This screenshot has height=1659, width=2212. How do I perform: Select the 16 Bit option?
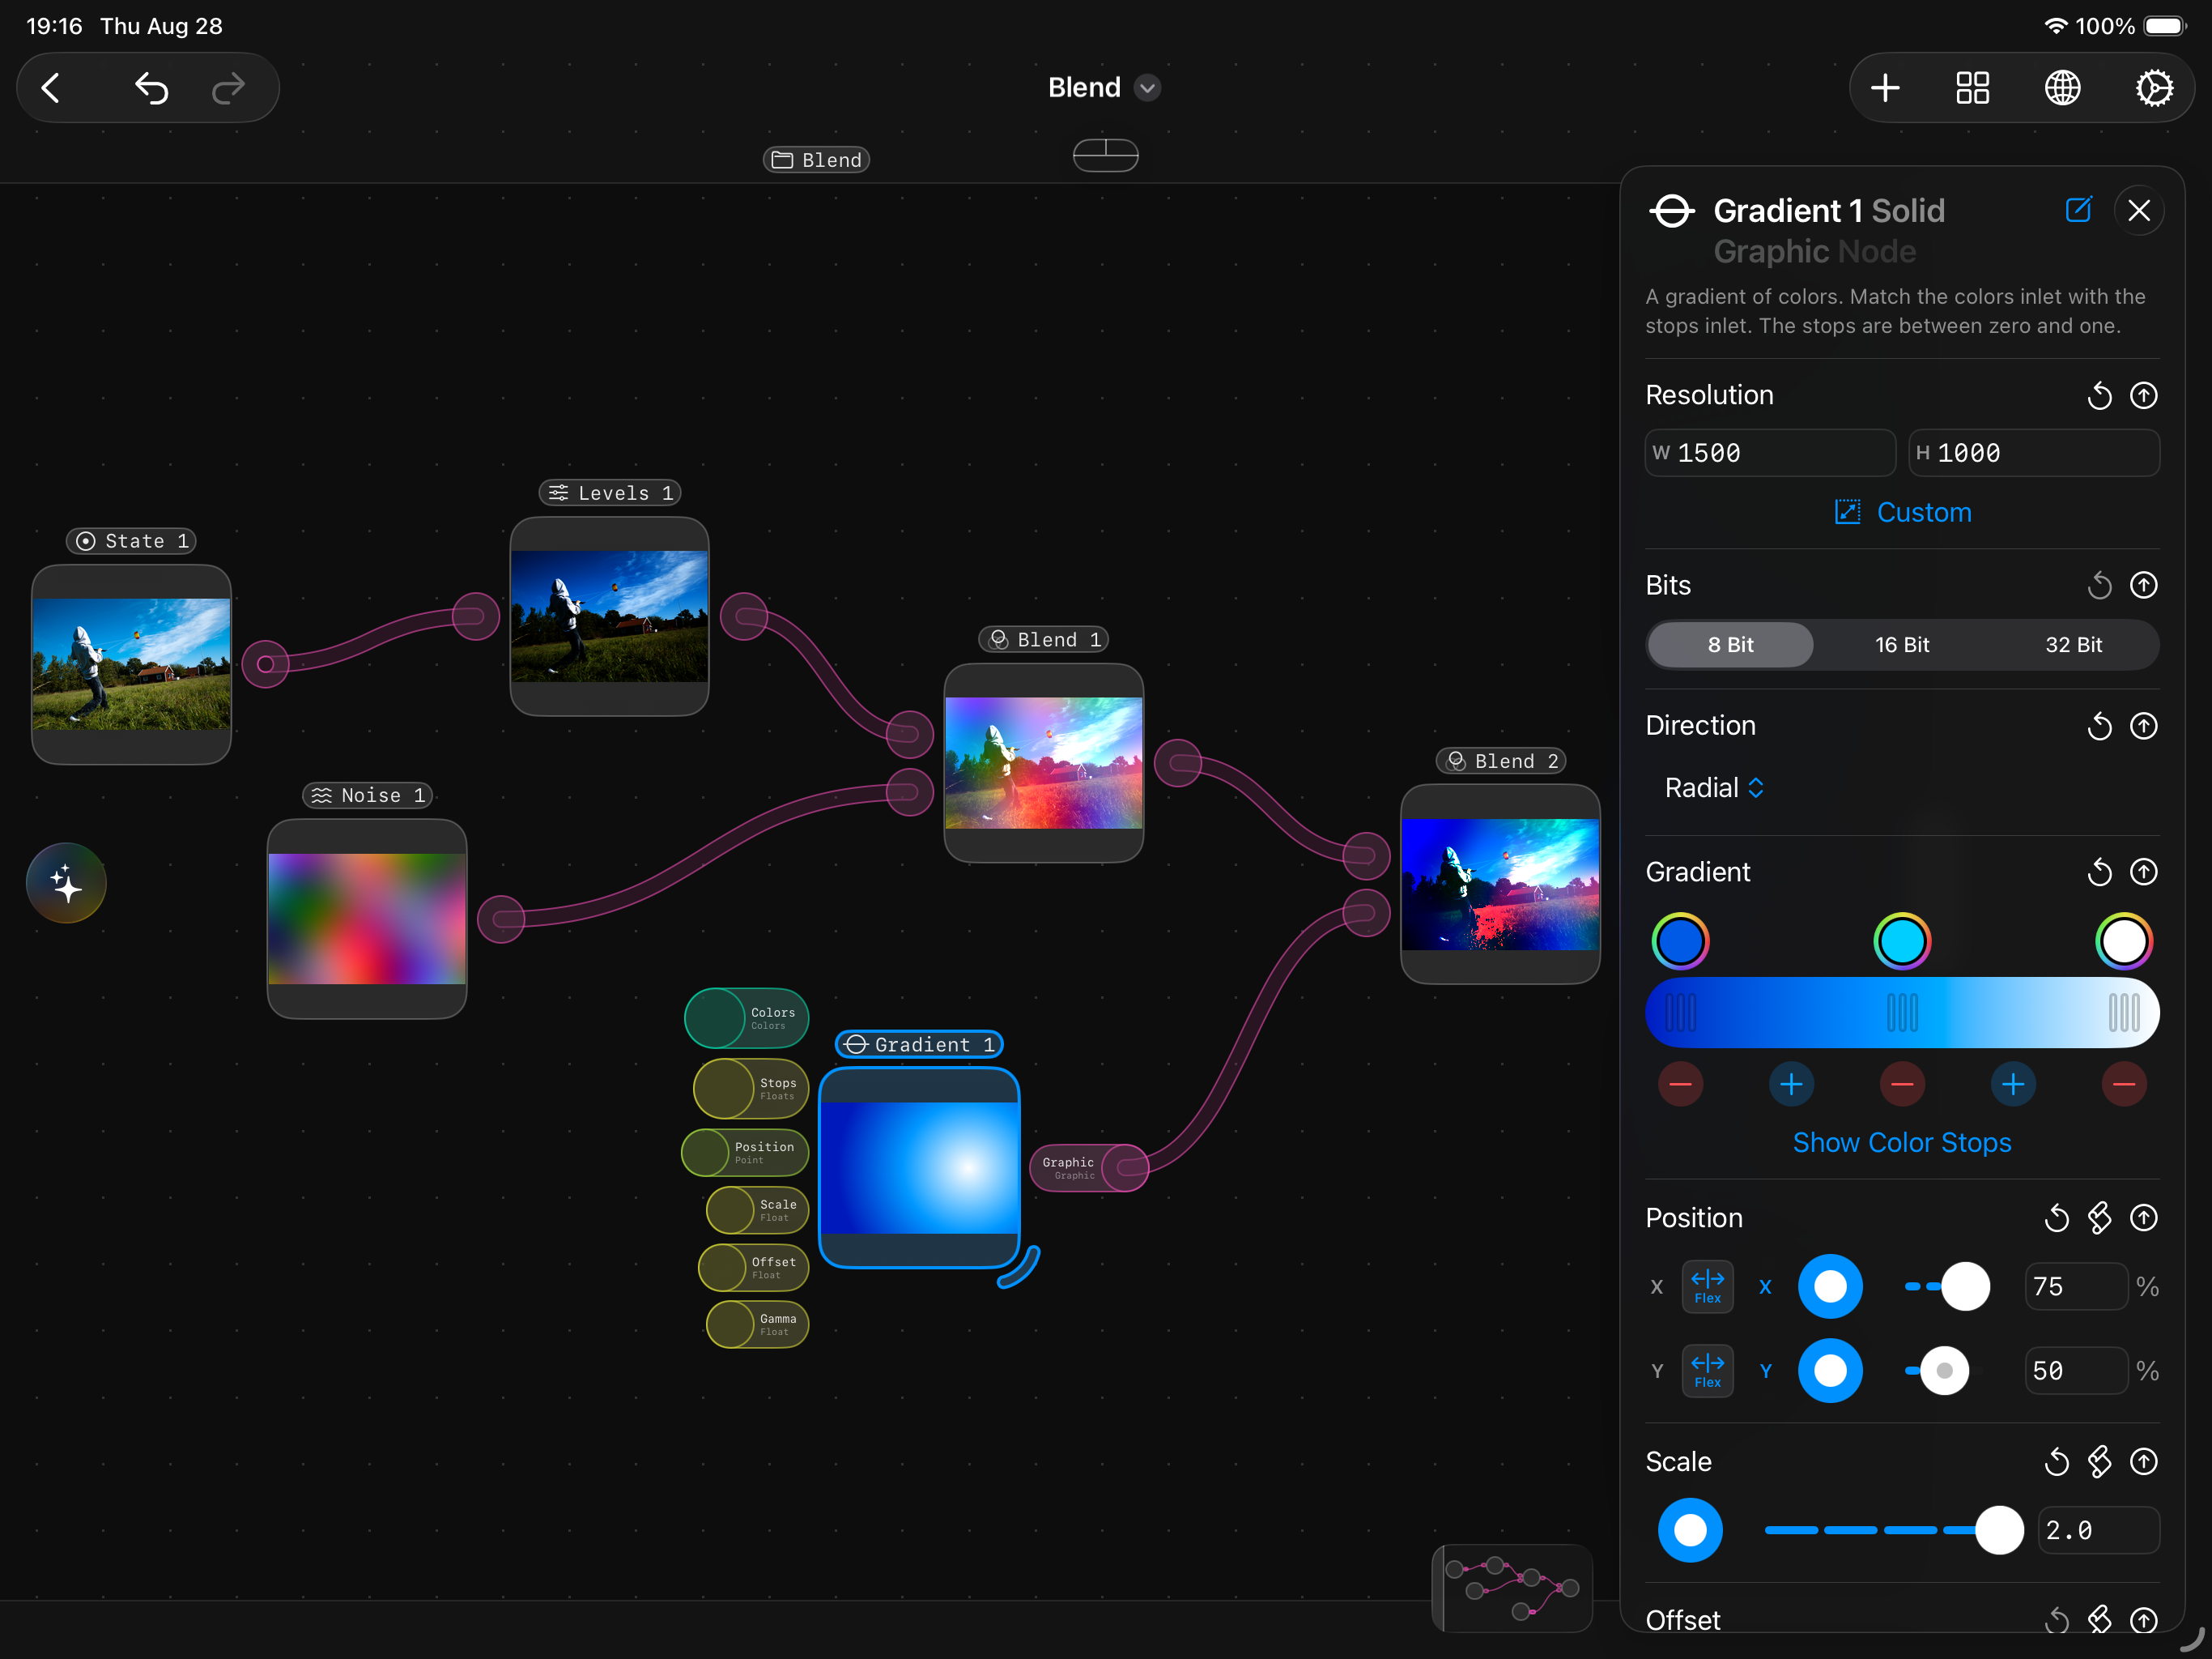pos(1901,644)
